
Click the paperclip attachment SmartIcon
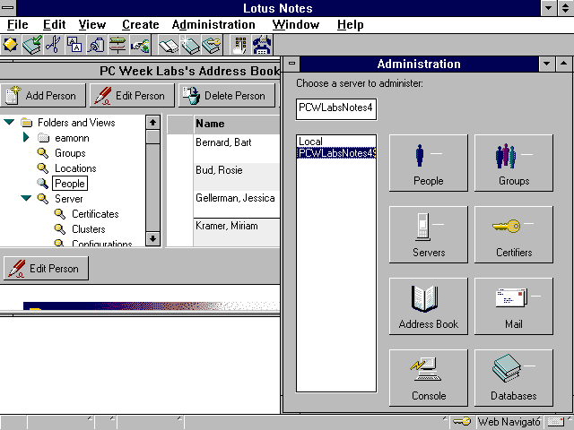click(x=96, y=45)
